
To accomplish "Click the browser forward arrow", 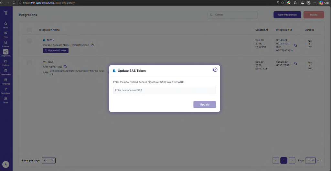I will (x=8, y=3).
